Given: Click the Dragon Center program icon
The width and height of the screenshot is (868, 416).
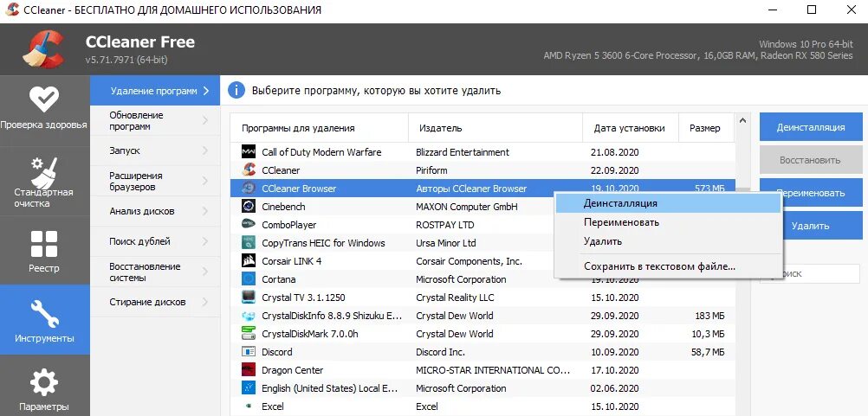Looking at the screenshot, I should pos(249,370).
